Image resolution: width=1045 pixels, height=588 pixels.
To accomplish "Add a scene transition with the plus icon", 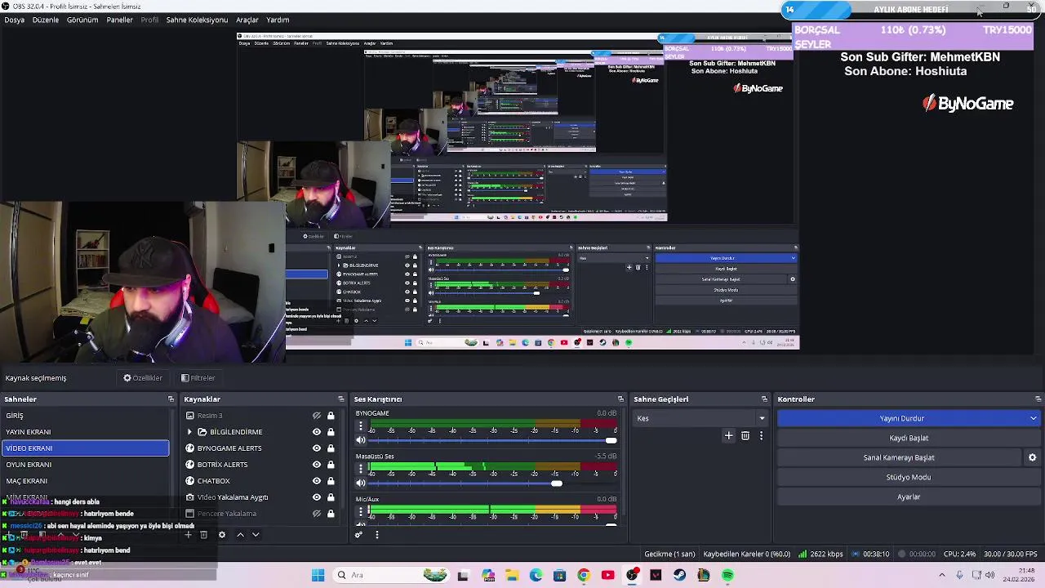I will click(x=729, y=436).
